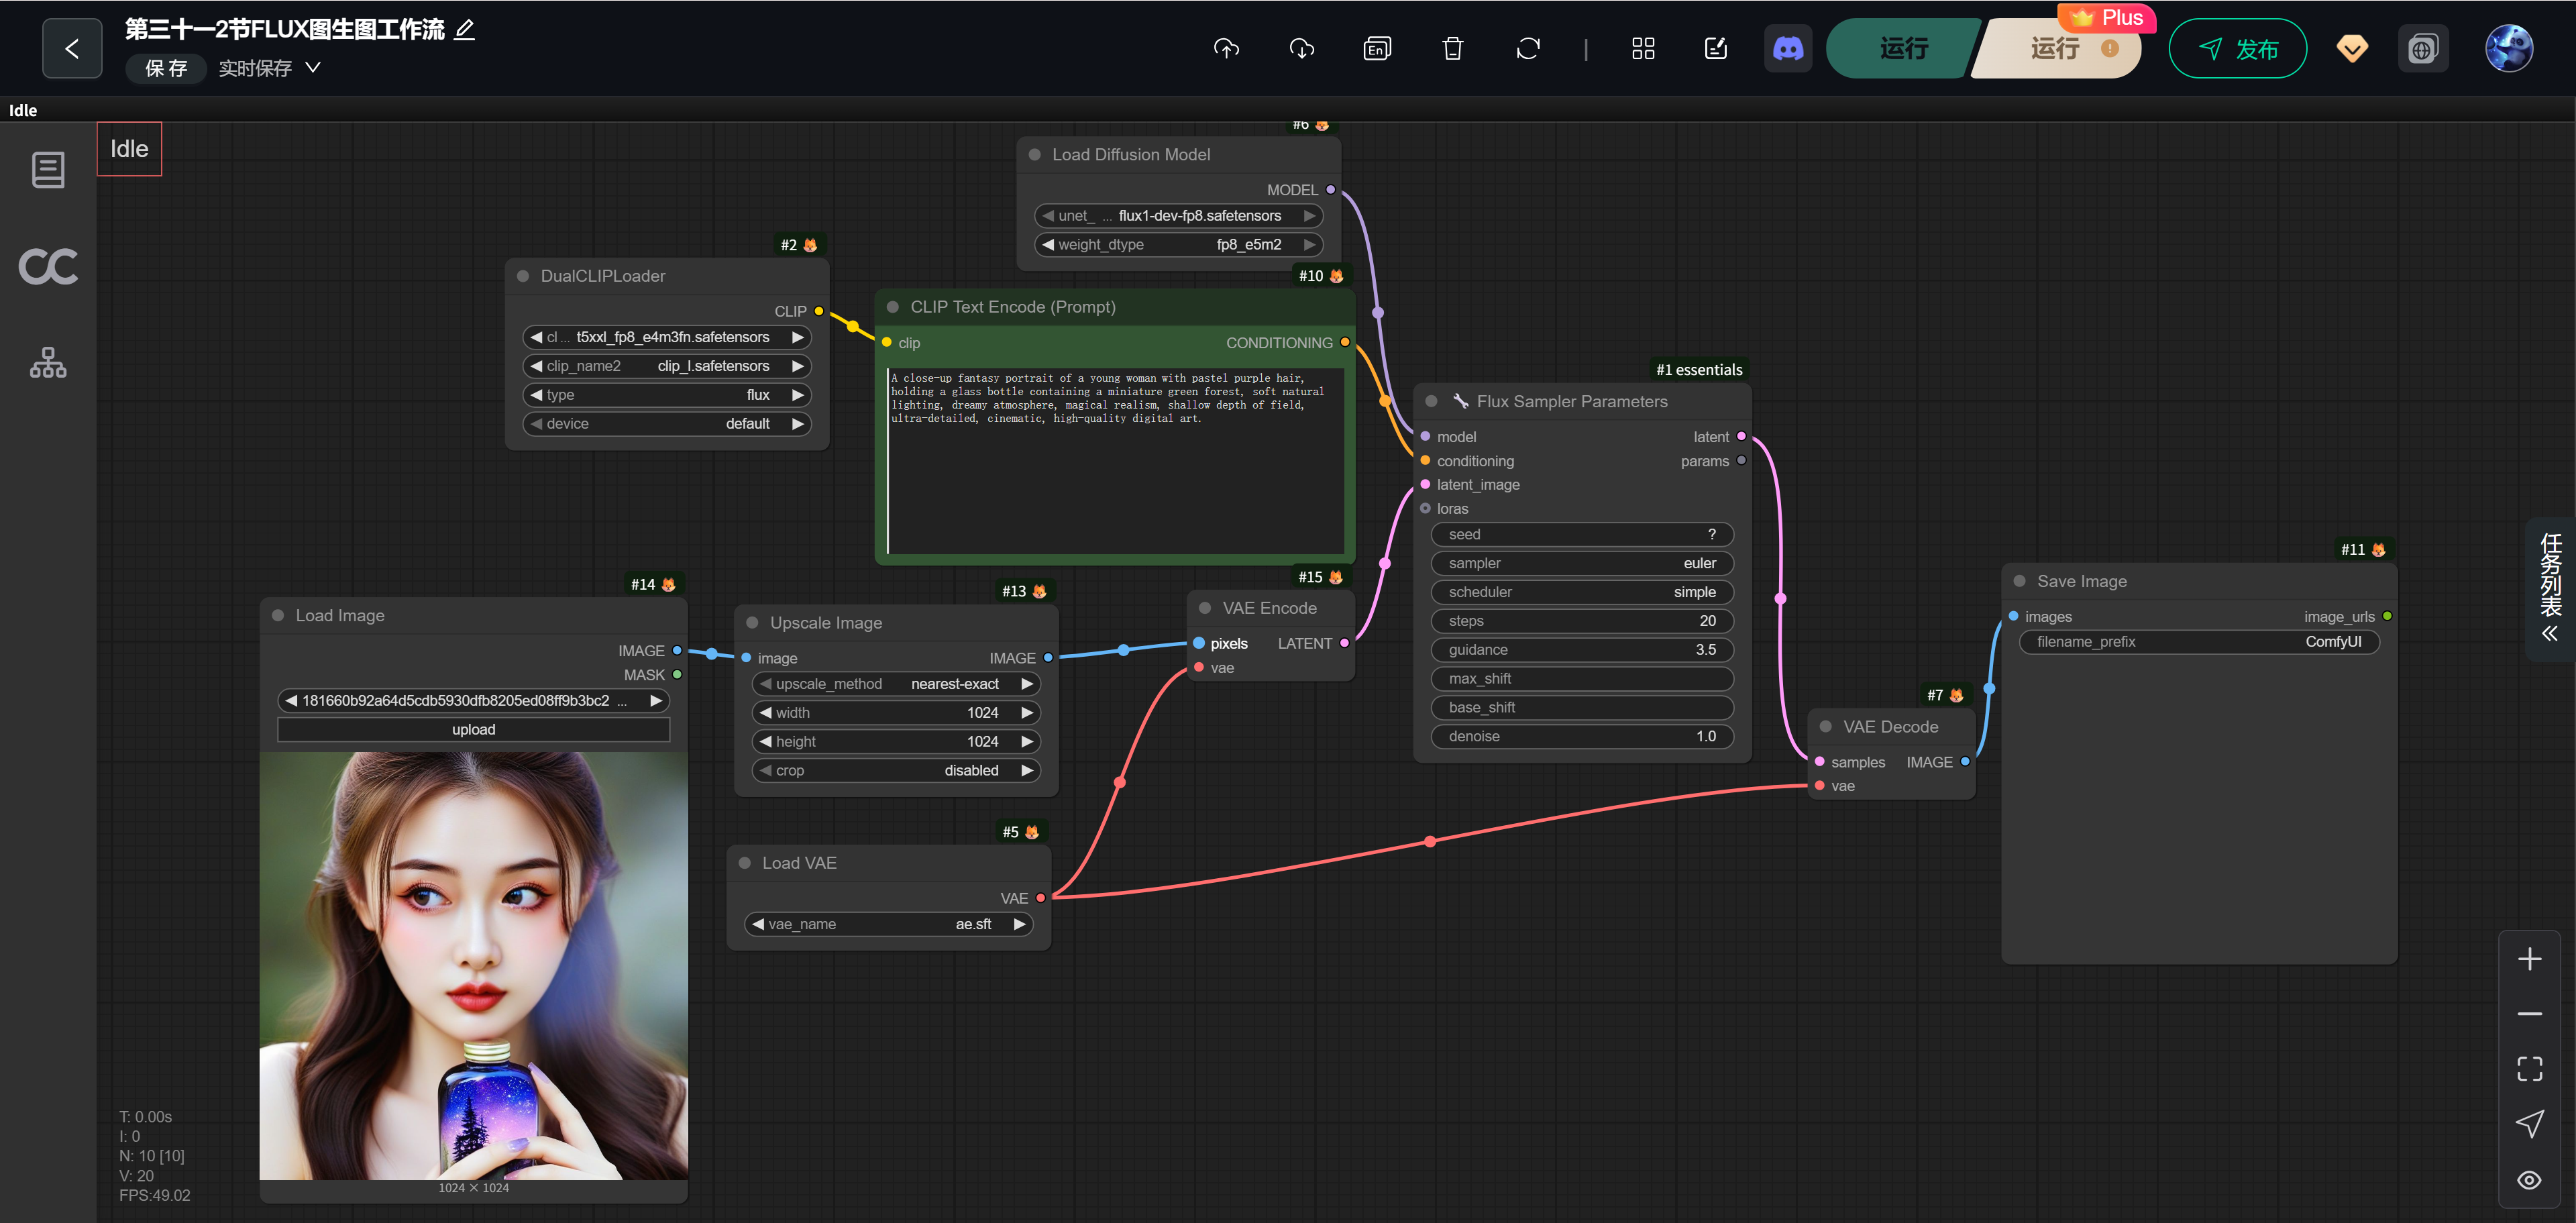Toggle the eye visibility icon
This screenshot has height=1223, width=2576.
(2529, 1180)
